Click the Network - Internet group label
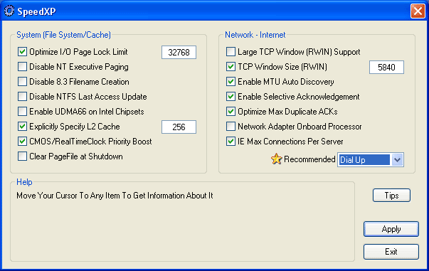Screen dimensions: 429x271 pyautogui.click(x=255, y=35)
